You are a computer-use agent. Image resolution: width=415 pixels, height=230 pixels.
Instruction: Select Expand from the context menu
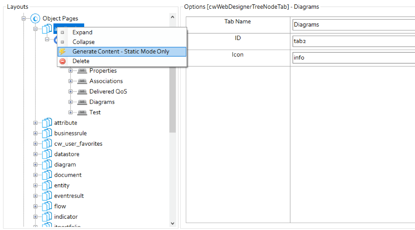tap(82, 33)
